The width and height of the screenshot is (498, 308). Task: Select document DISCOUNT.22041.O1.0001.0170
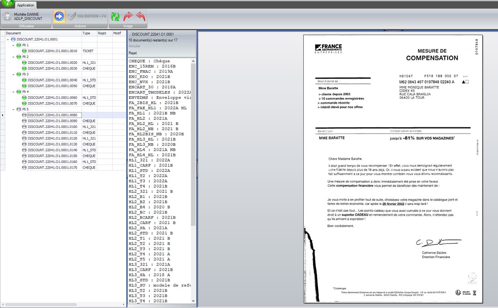[x=53, y=167]
